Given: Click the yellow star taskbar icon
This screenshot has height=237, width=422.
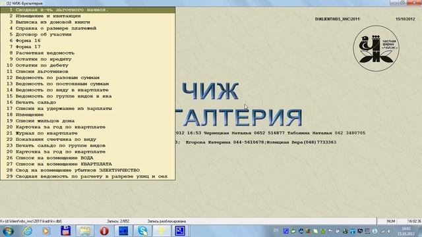Looking at the screenshot, I should pos(162,231).
